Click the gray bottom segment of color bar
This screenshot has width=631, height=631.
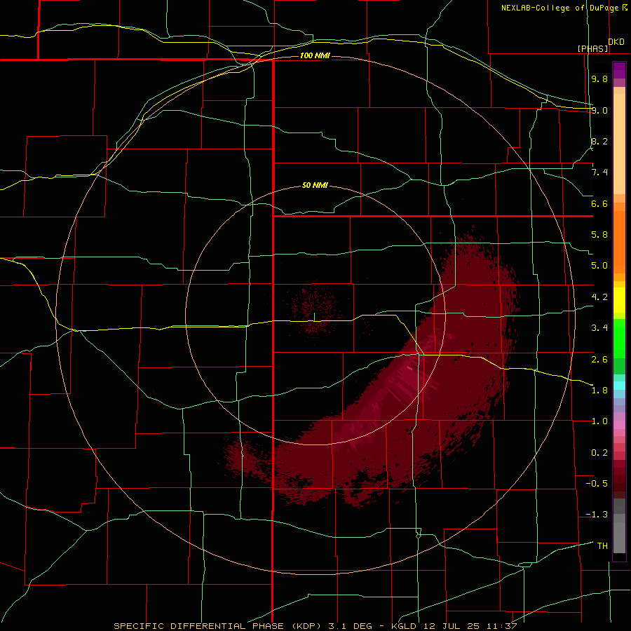click(x=619, y=535)
